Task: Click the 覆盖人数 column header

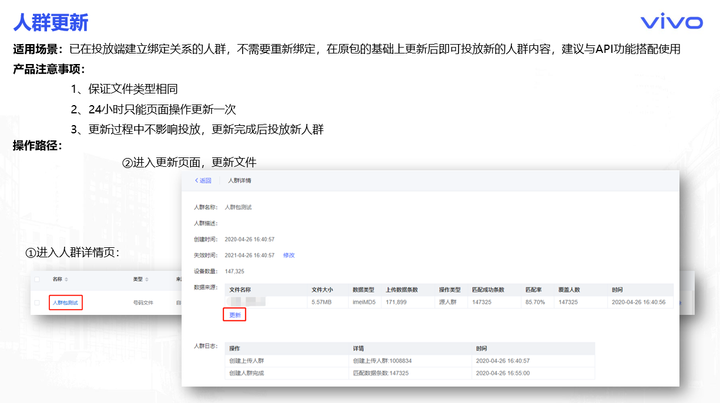Action: (569, 290)
